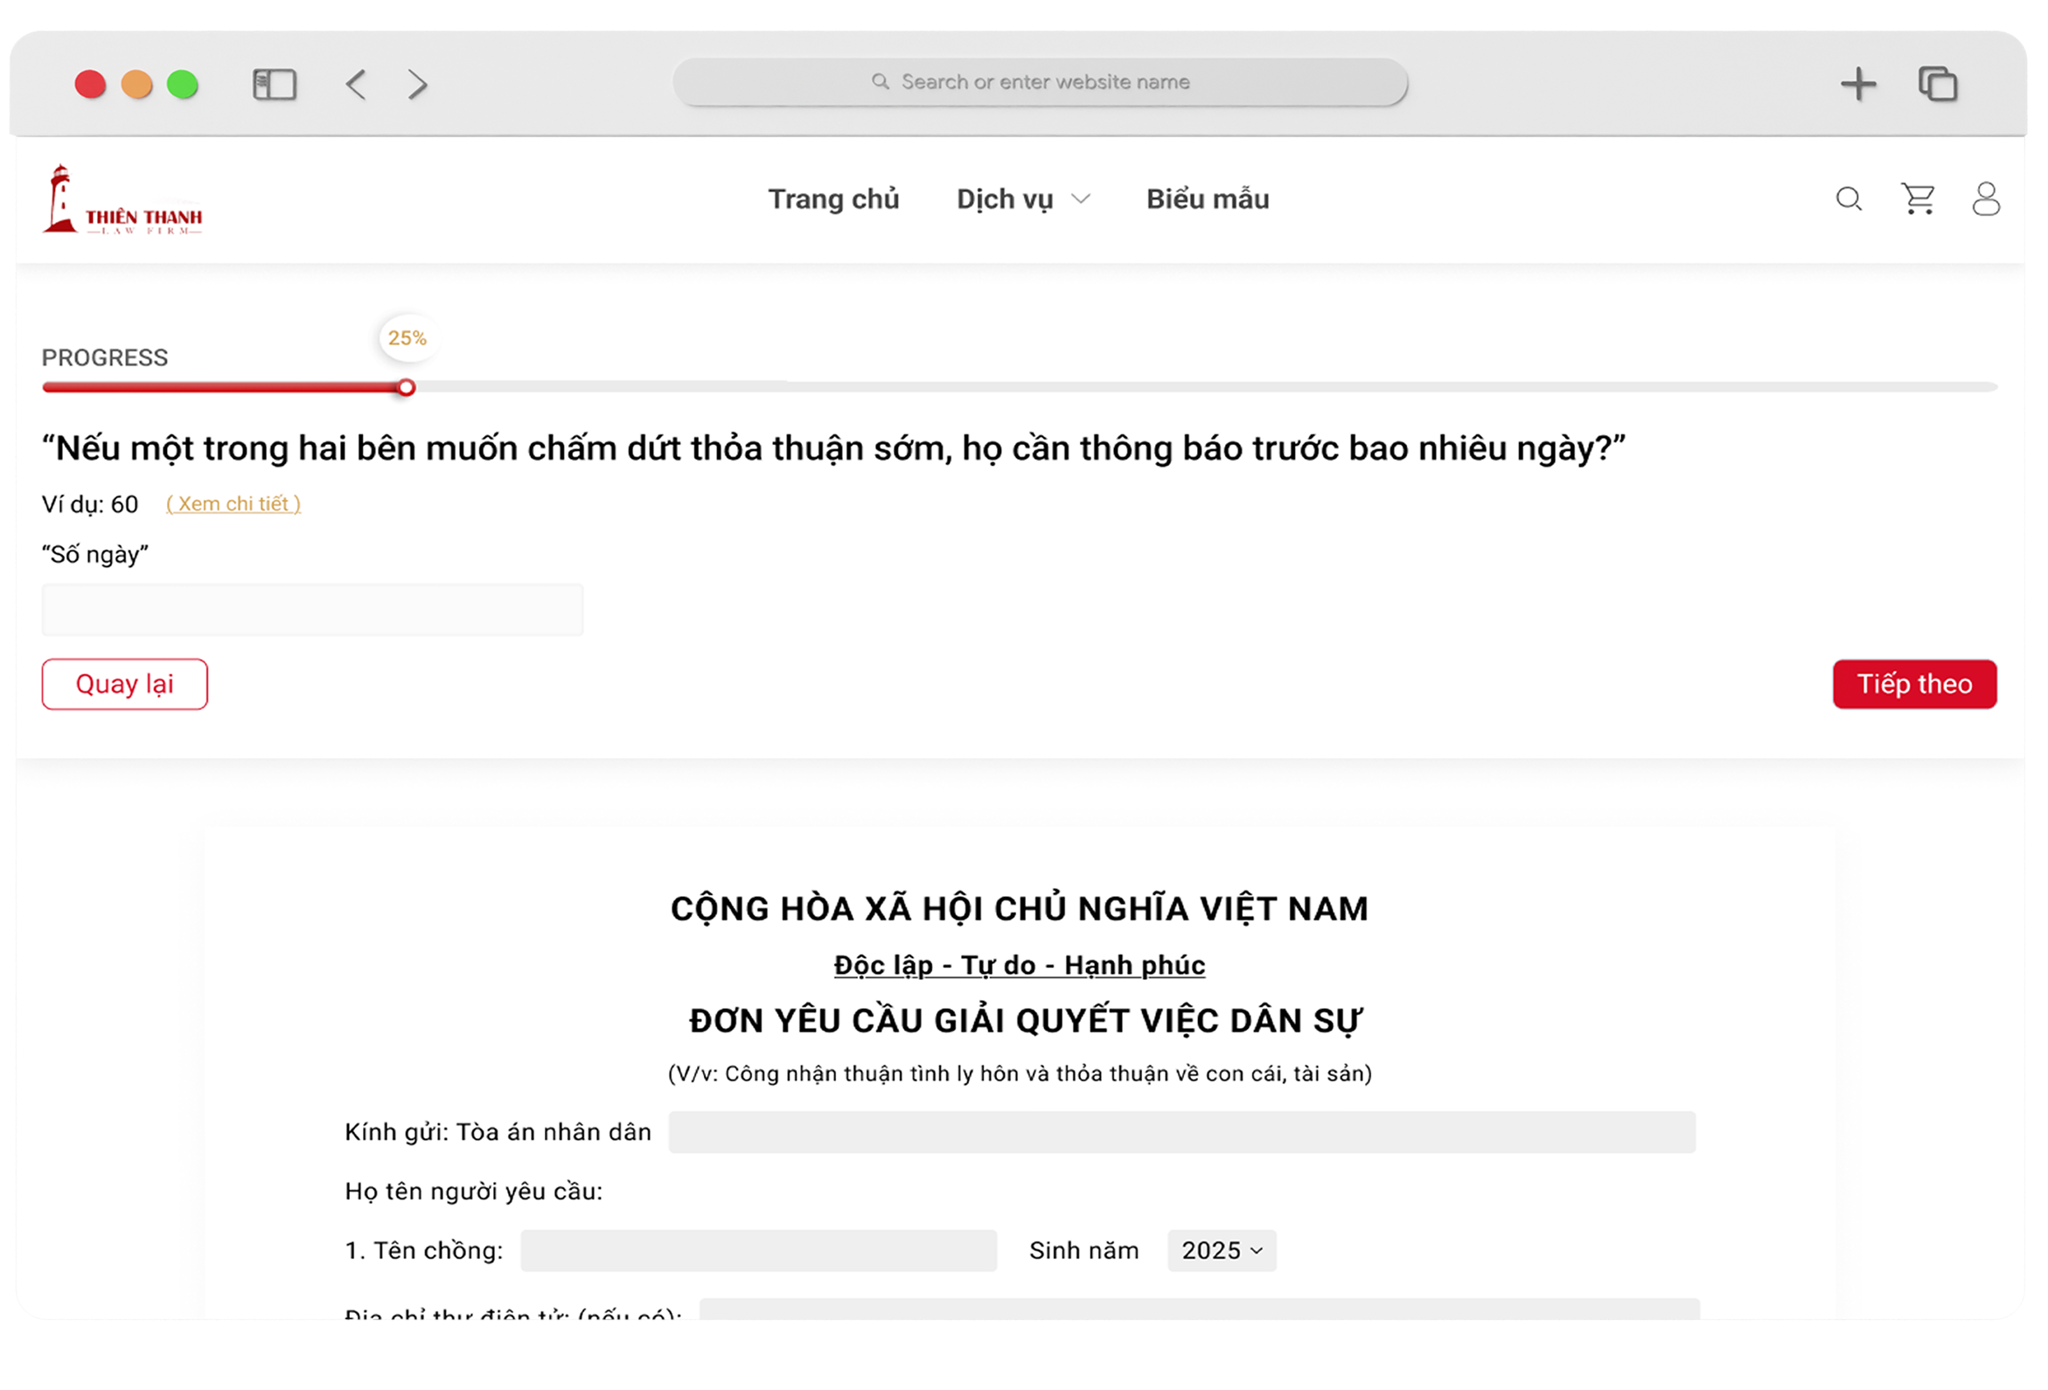Click the Thiên Thanh Law Firm logo

coord(122,200)
